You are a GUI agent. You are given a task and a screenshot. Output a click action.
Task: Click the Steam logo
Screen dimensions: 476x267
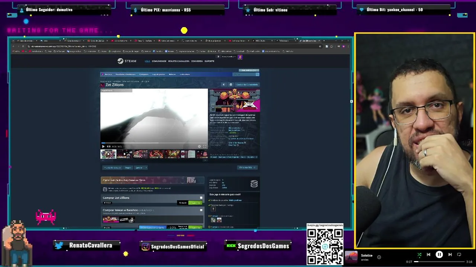tap(127, 61)
